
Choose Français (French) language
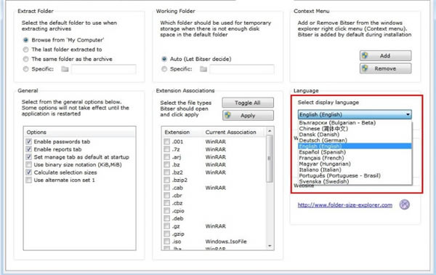[x=355, y=158]
